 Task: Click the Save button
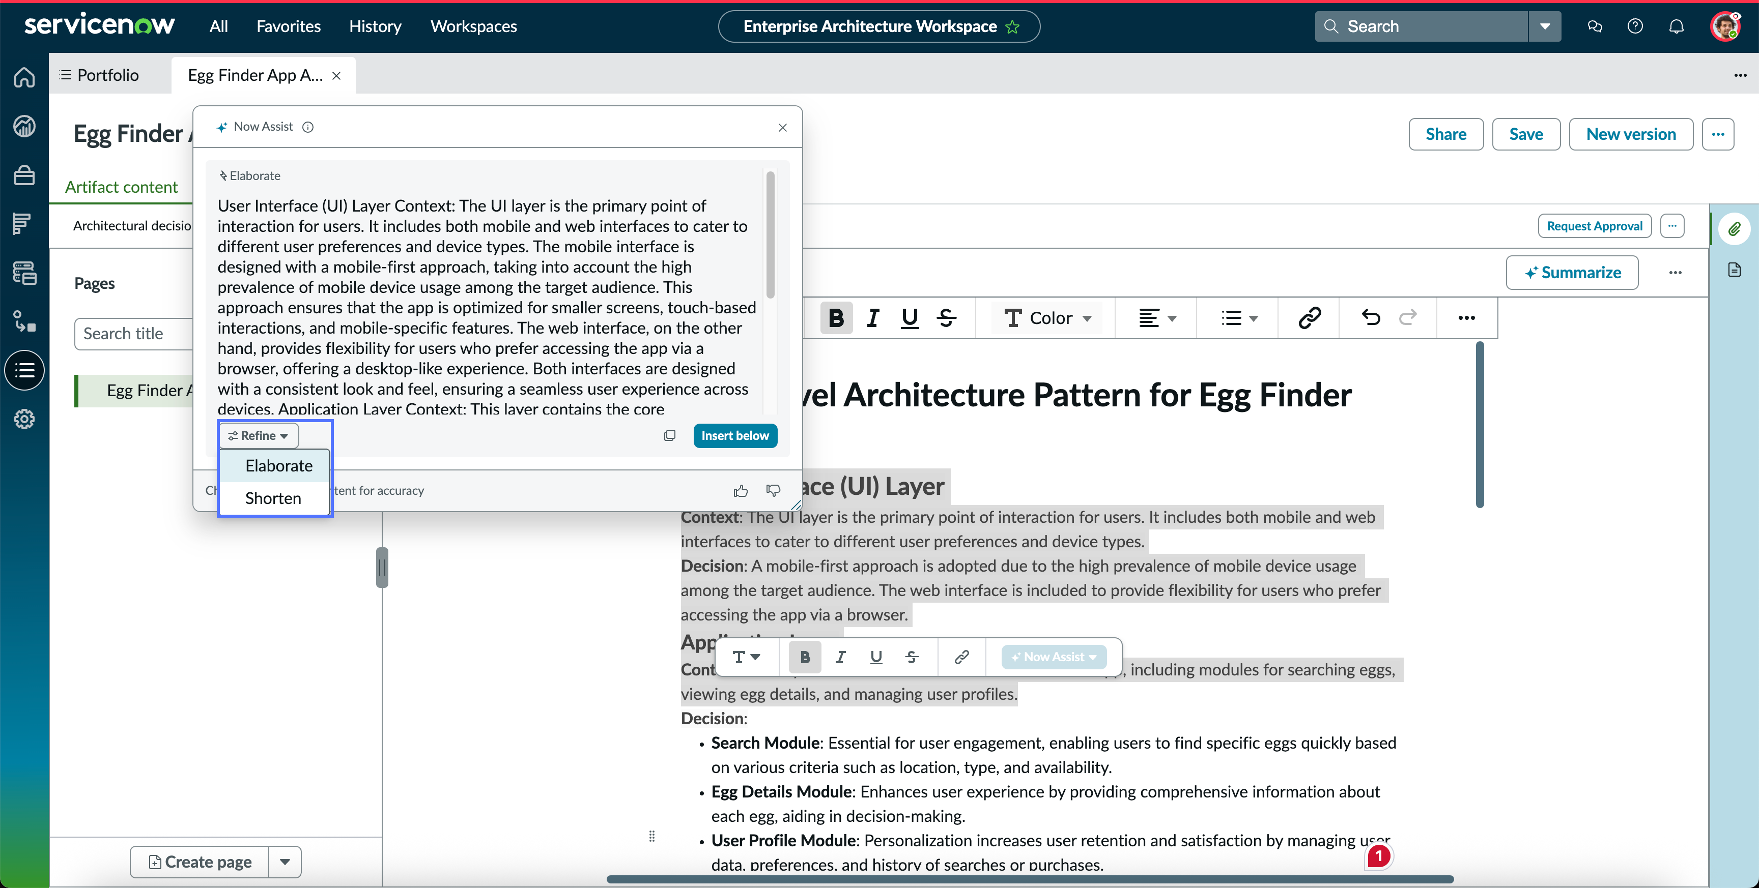[x=1525, y=134]
